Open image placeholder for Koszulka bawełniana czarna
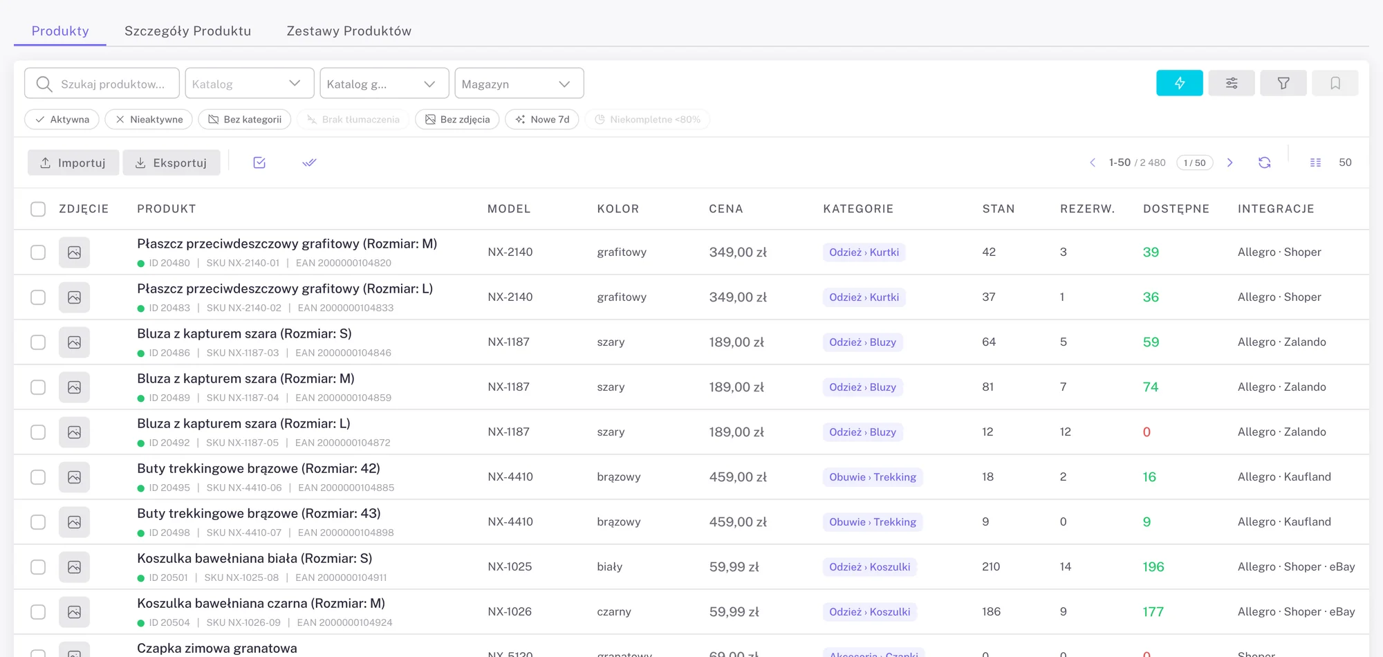 click(74, 612)
